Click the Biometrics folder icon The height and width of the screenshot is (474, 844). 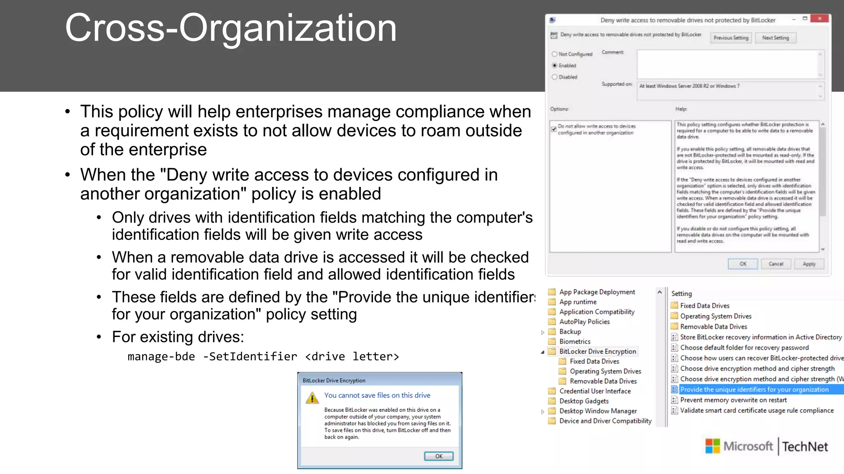coord(552,341)
